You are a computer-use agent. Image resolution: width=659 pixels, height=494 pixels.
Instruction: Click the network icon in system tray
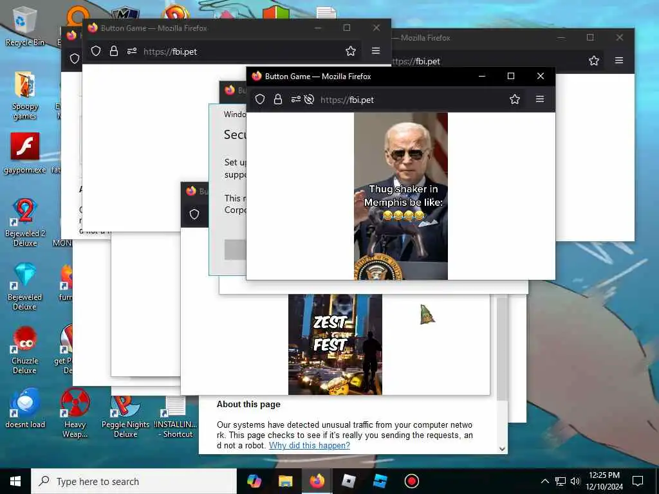coord(561,481)
